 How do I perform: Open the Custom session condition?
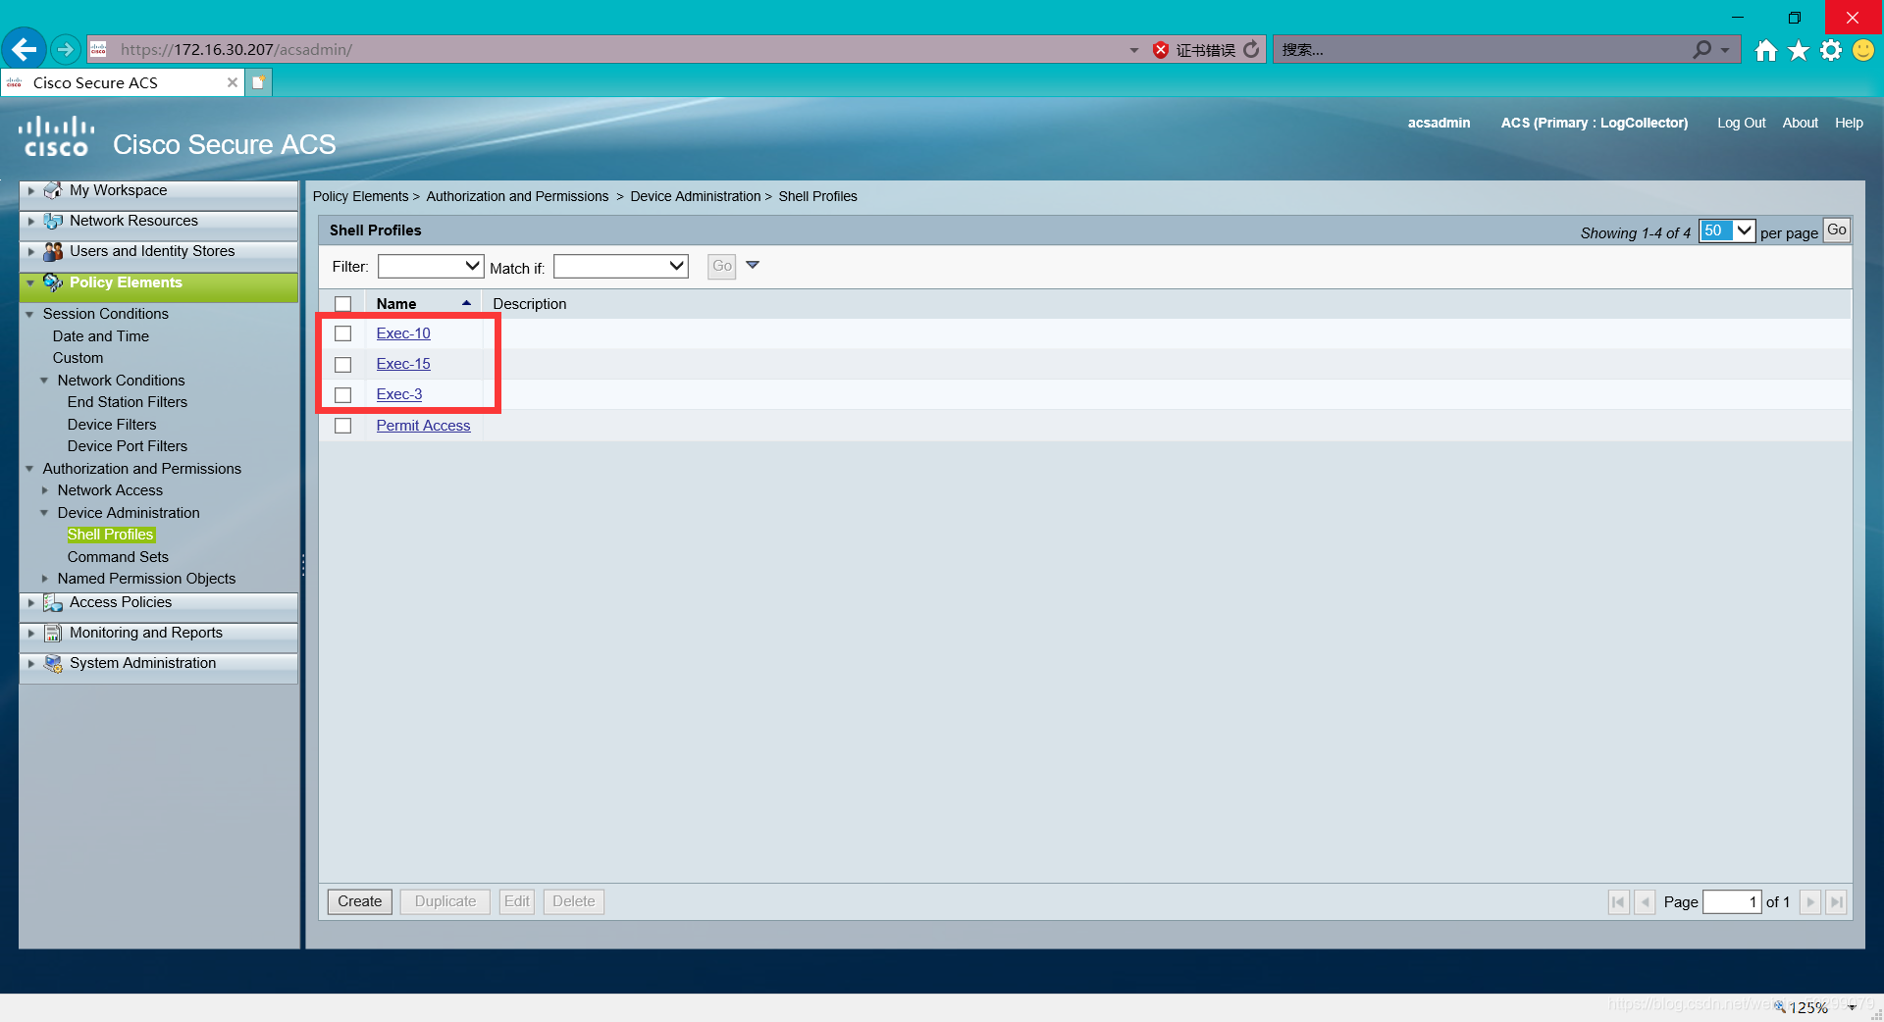(x=78, y=358)
